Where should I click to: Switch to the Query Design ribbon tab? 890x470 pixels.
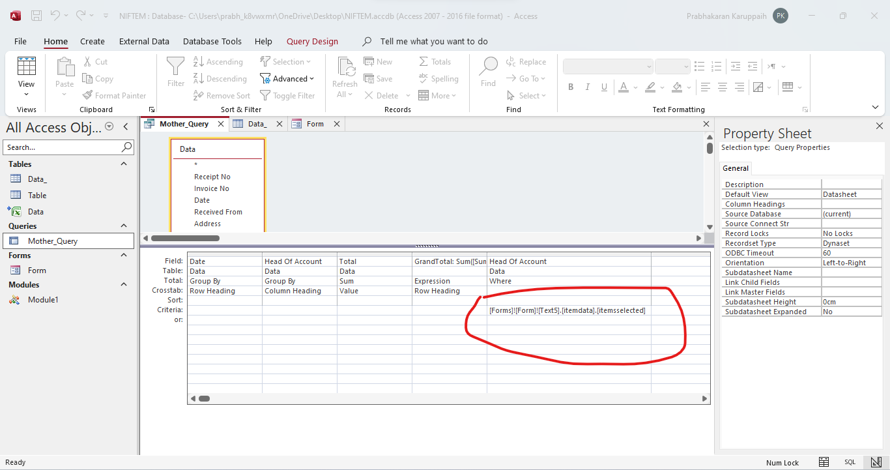[x=312, y=41]
